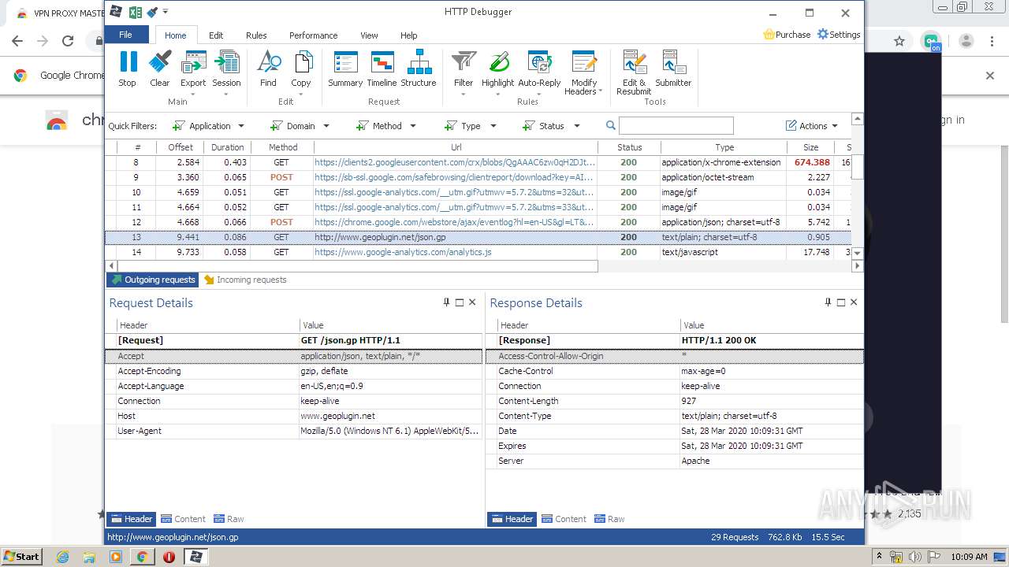Open the Modify Headers tool
The height and width of the screenshot is (567, 1009).
pos(584,73)
